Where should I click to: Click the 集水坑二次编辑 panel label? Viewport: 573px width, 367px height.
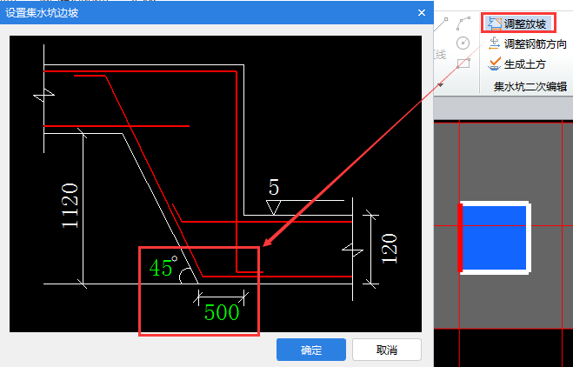pos(530,87)
